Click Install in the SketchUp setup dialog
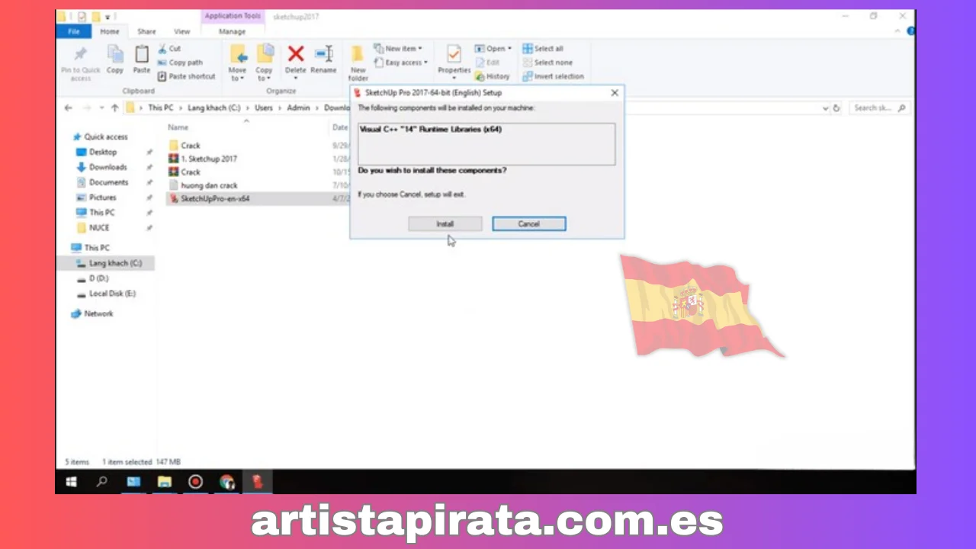The height and width of the screenshot is (549, 976). tap(445, 223)
